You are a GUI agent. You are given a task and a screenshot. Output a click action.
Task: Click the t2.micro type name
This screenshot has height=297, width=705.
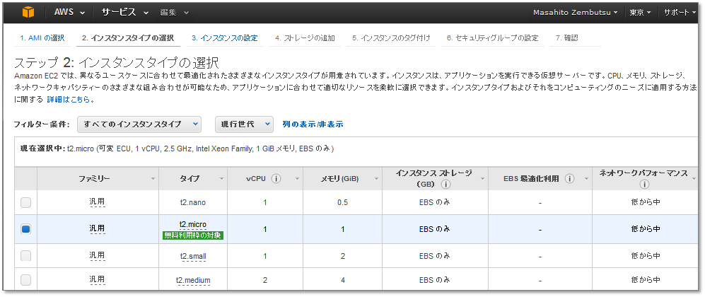pos(193,225)
